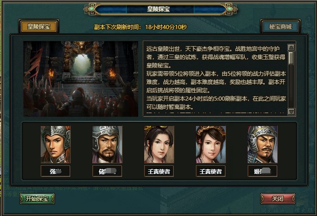Click the description scrollbar thumb
Viewport: 317px width, 216px height.
[291, 58]
